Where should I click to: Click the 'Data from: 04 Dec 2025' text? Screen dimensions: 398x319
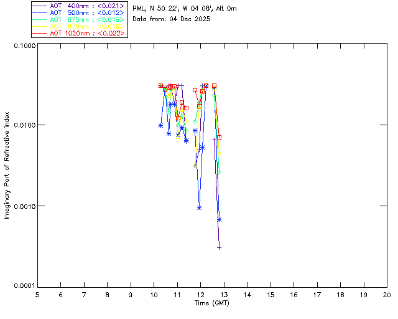pyautogui.click(x=172, y=19)
